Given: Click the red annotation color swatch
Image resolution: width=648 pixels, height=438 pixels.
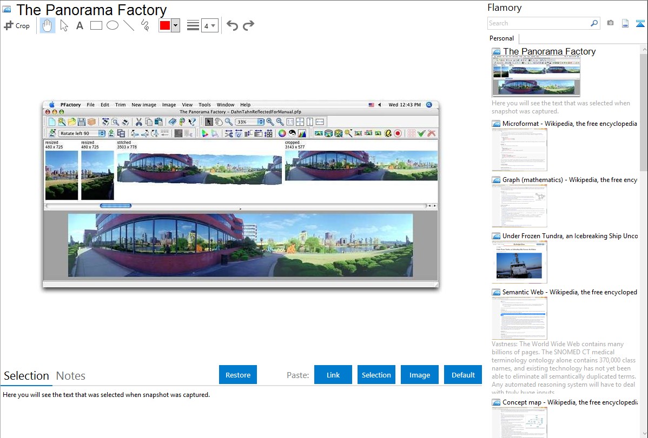Looking at the screenshot, I should click(x=165, y=25).
